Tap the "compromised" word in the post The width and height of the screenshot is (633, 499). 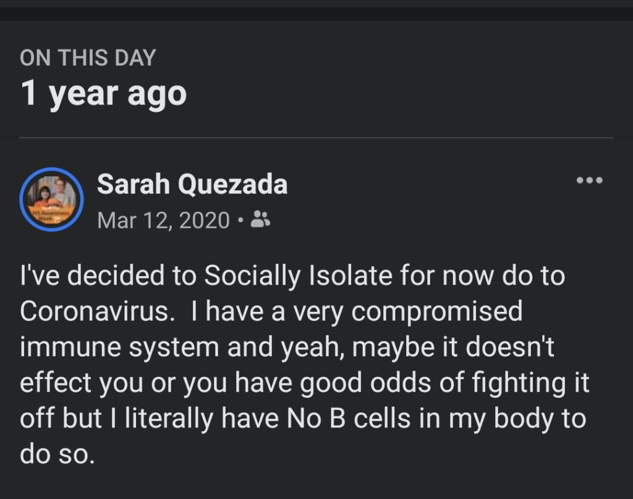point(437,311)
